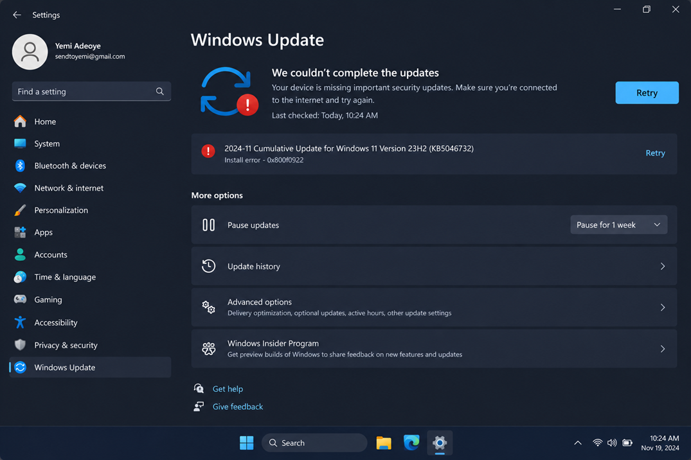Open Windows Start button on taskbar
The image size is (691, 460).
(246, 443)
